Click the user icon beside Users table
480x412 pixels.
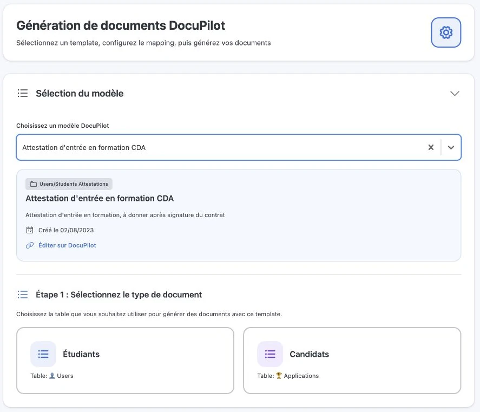[52, 376]
